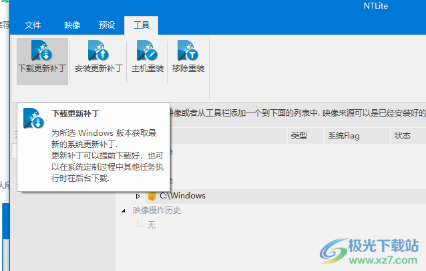The image size is (426, 271).
Task: Open the 预设 tab
Action: 107,25
